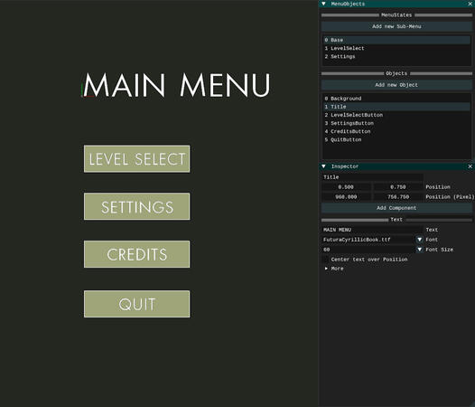Edit pixel position X value 960.000

[x=346, y=197]
